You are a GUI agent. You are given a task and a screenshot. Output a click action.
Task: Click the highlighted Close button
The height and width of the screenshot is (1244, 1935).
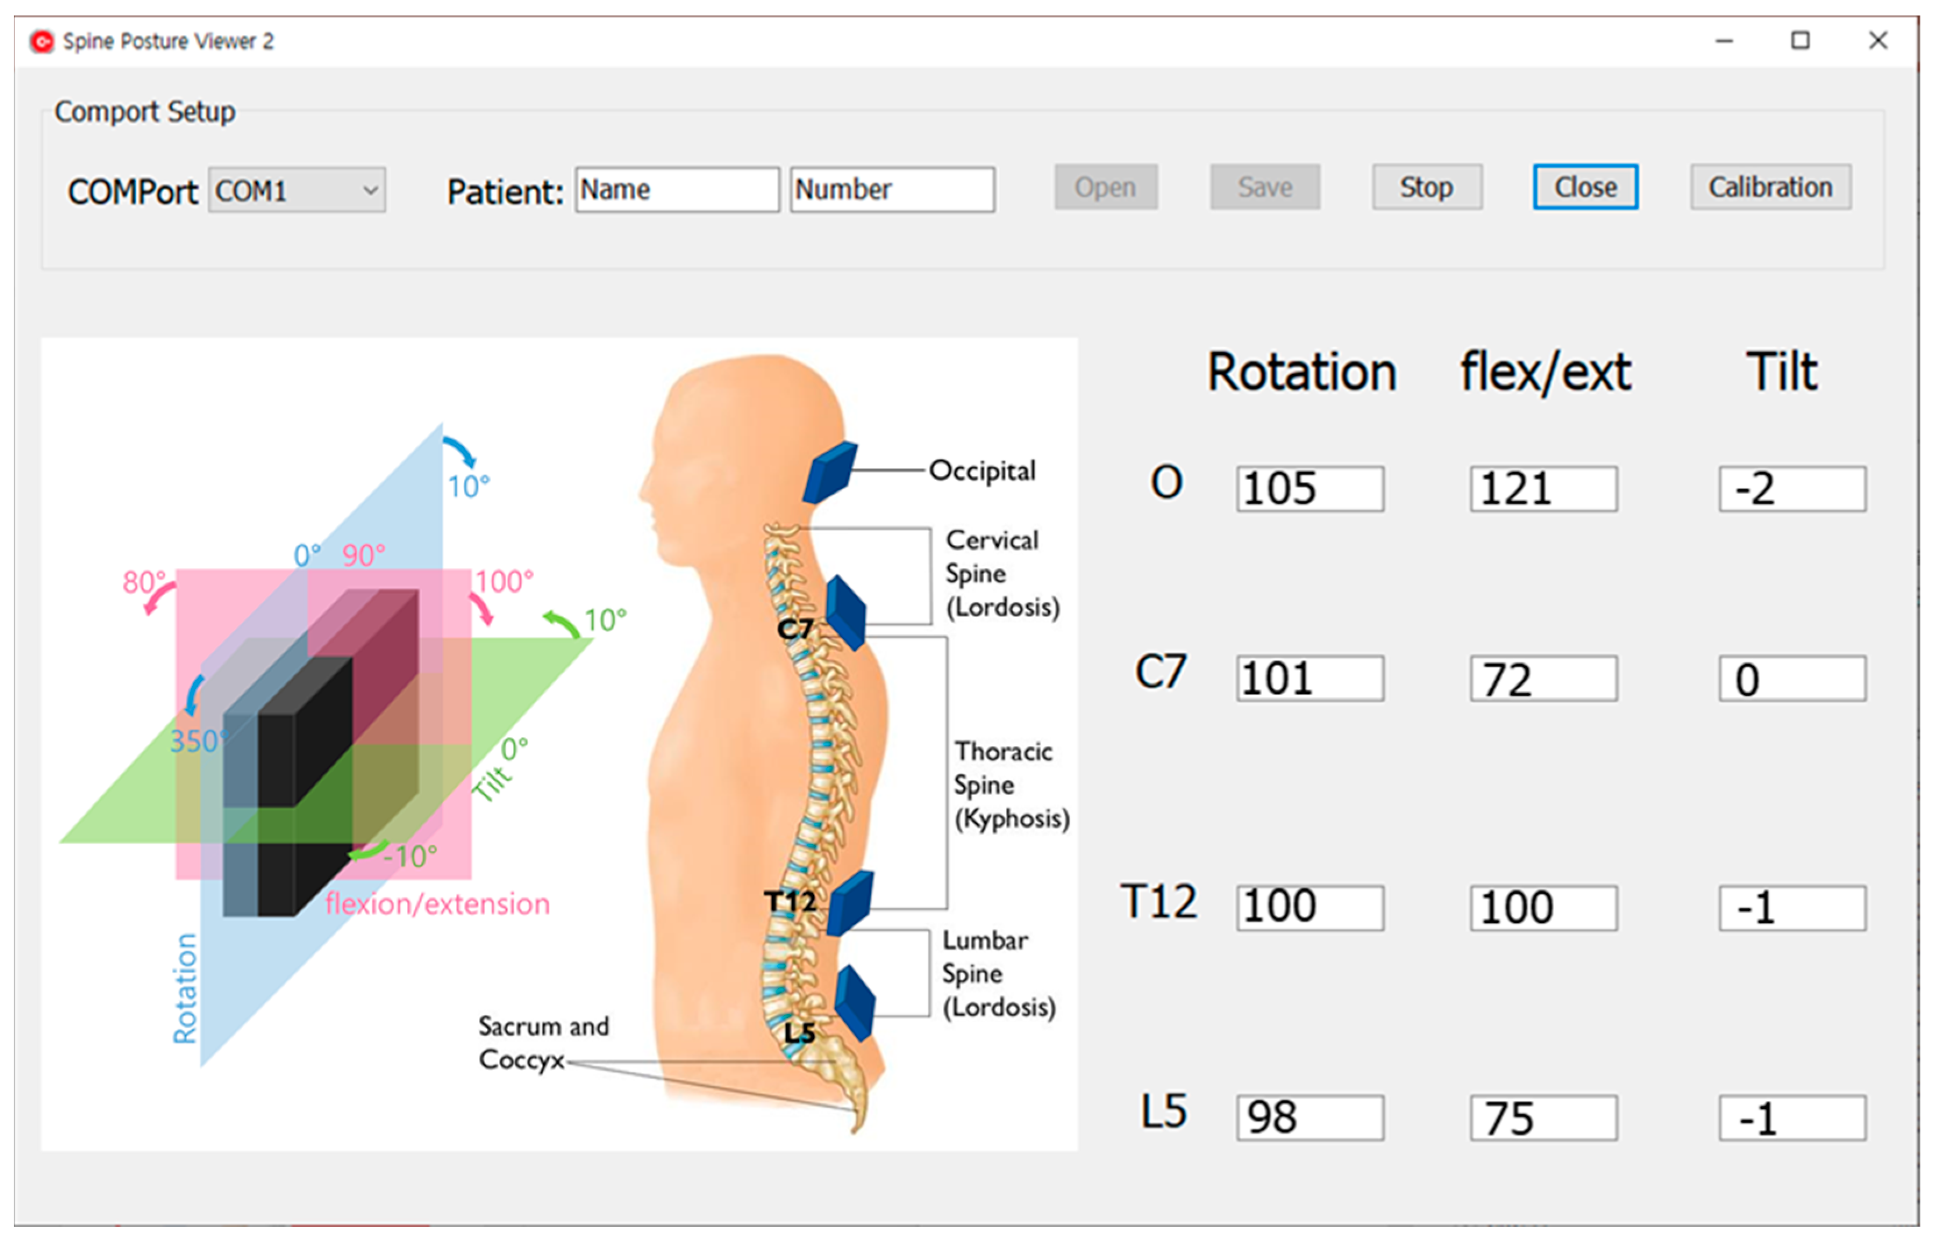click(1586, 187)
